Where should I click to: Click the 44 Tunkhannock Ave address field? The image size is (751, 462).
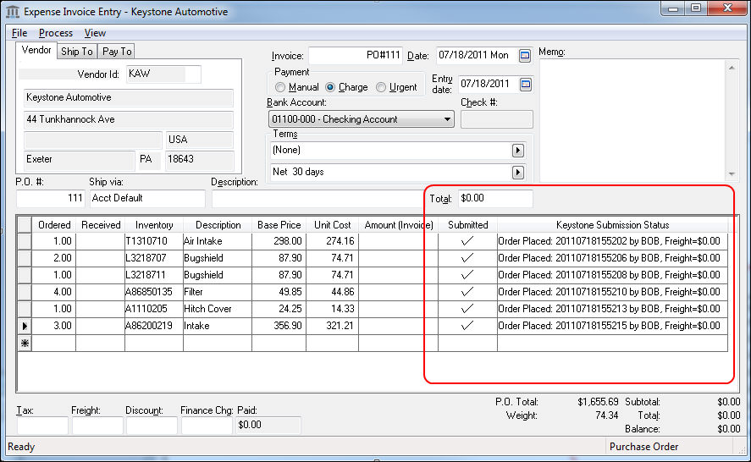129,119
